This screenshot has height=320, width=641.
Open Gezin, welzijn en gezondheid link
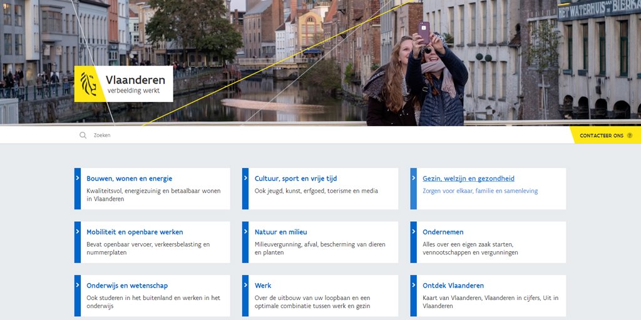tap(468, 178)
